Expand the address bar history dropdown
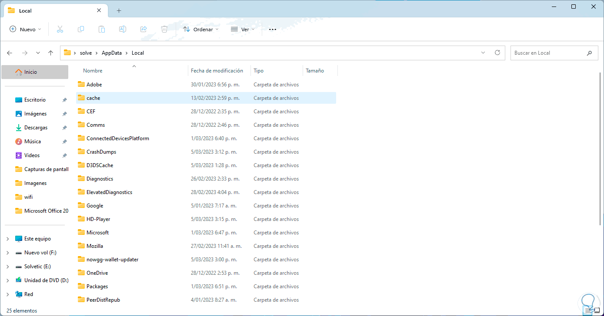 (483, 53)
